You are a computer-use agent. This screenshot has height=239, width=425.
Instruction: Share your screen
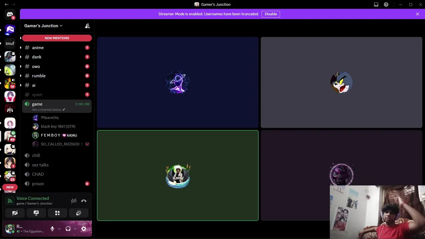tap(36, 213)
